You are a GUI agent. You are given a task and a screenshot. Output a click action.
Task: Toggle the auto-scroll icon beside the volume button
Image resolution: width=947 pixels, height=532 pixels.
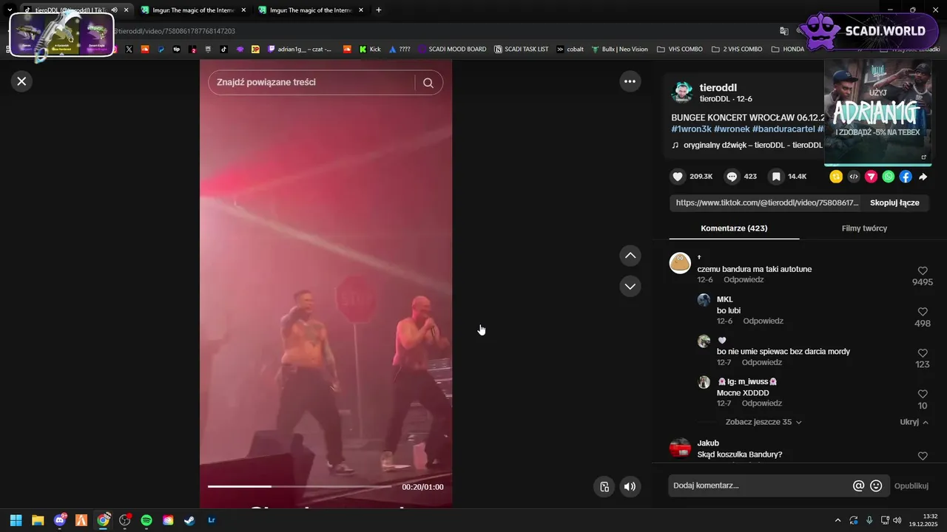604,486
